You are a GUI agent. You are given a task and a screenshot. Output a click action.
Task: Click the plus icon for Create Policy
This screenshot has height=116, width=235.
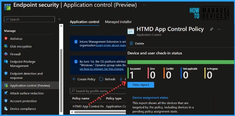point(74,79)
